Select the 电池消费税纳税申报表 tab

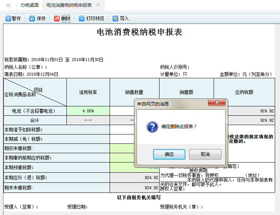point(69,5)
